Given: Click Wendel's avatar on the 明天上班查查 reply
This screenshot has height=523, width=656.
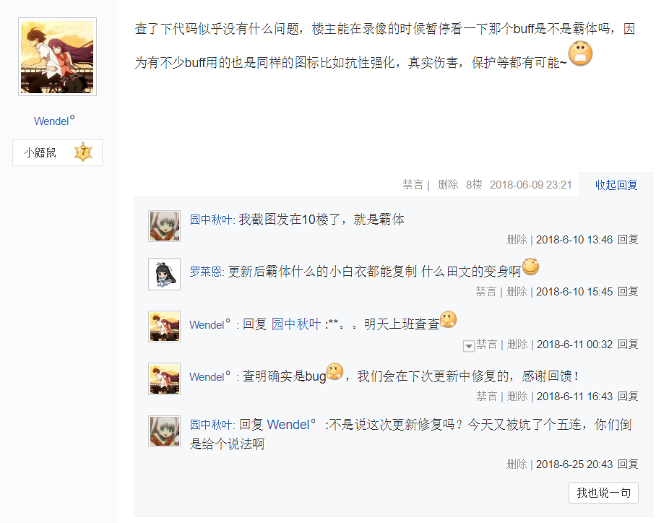Looking at the screenshot, I should tap(164, 327).
